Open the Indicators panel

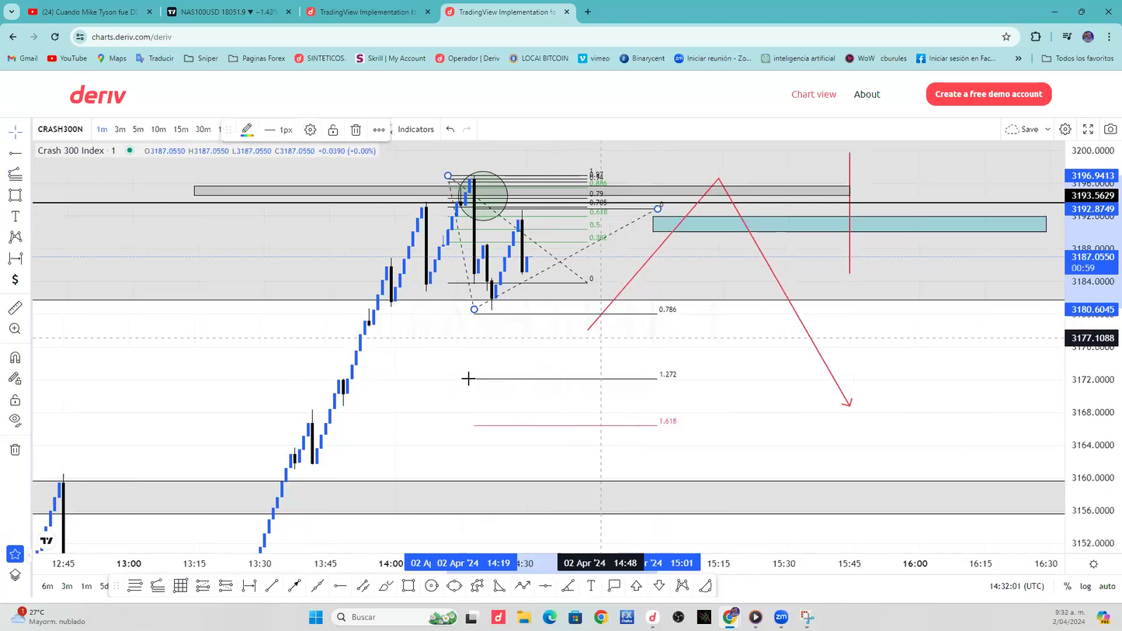click(415, 130)
